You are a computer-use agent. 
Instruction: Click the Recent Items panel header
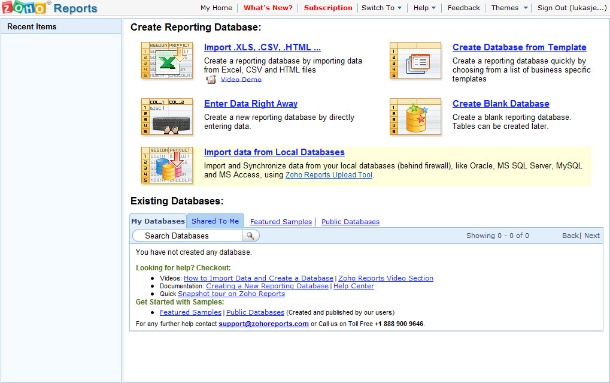(x=61, y=26)
